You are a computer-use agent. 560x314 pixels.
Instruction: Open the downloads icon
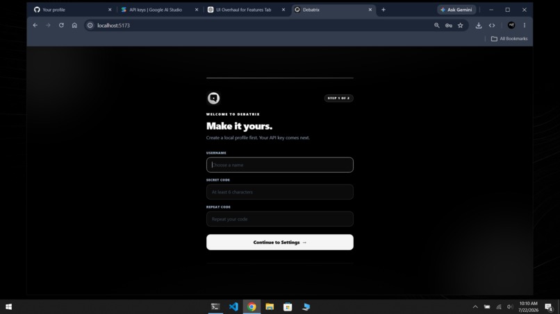[x=479, y=26]
